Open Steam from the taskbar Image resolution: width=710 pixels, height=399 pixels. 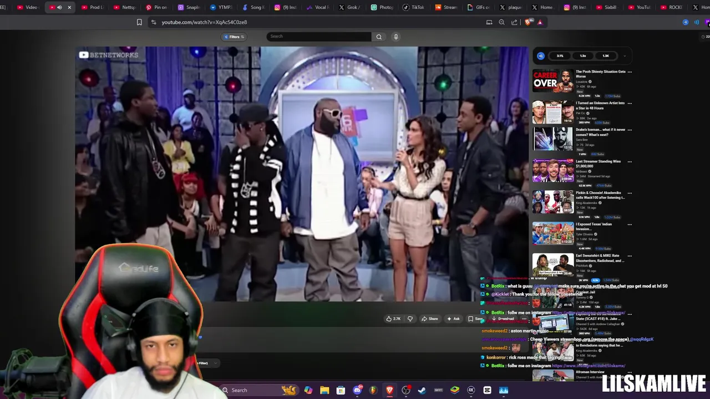point(422,390)
